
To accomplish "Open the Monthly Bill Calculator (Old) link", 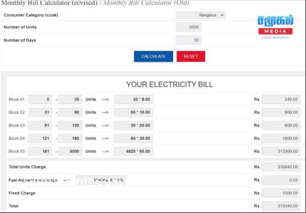I will (x=146, y=3).
